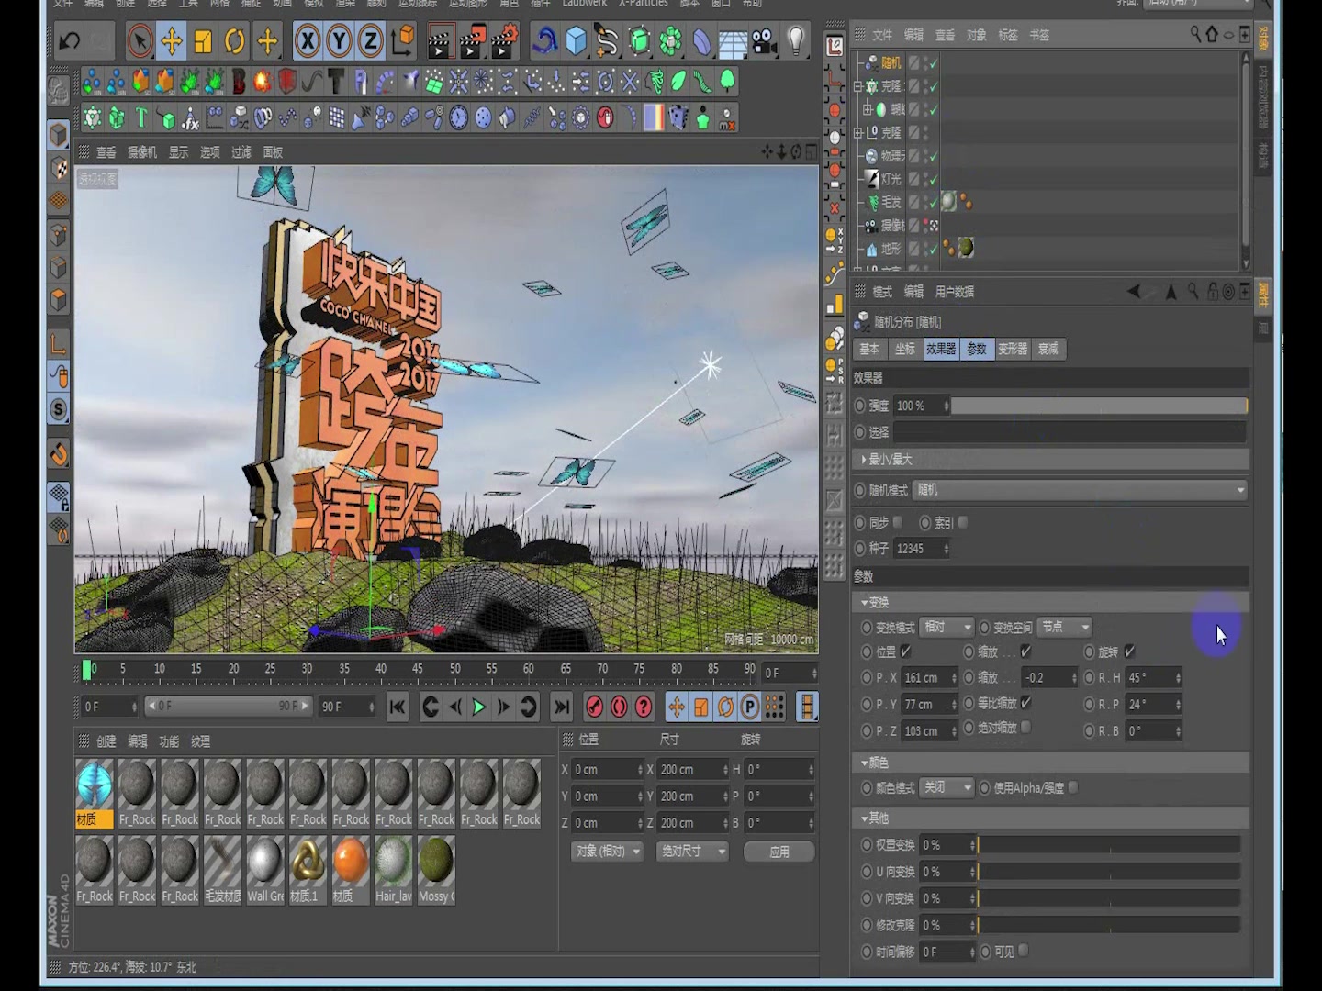Toggle the Z axis lock icon

click(x=370, y=40)
